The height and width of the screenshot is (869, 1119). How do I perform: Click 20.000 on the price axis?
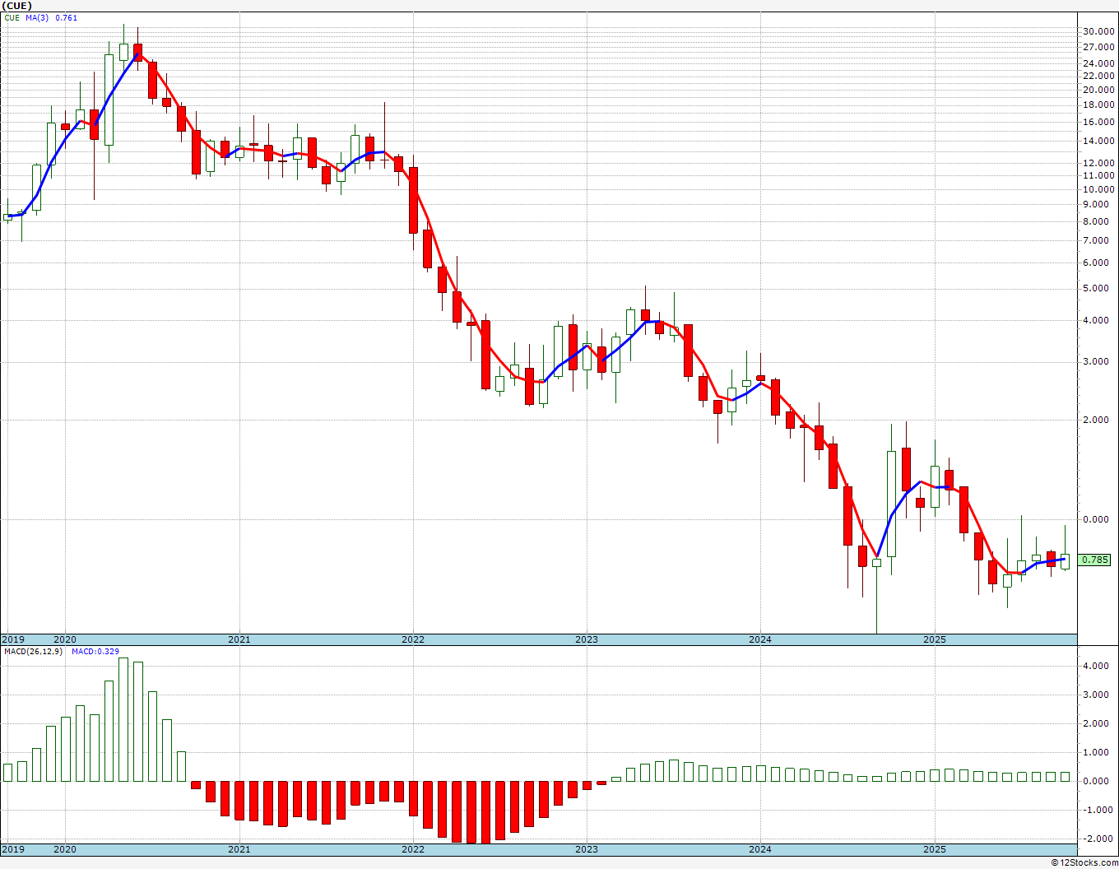(x=1099, y=90)
